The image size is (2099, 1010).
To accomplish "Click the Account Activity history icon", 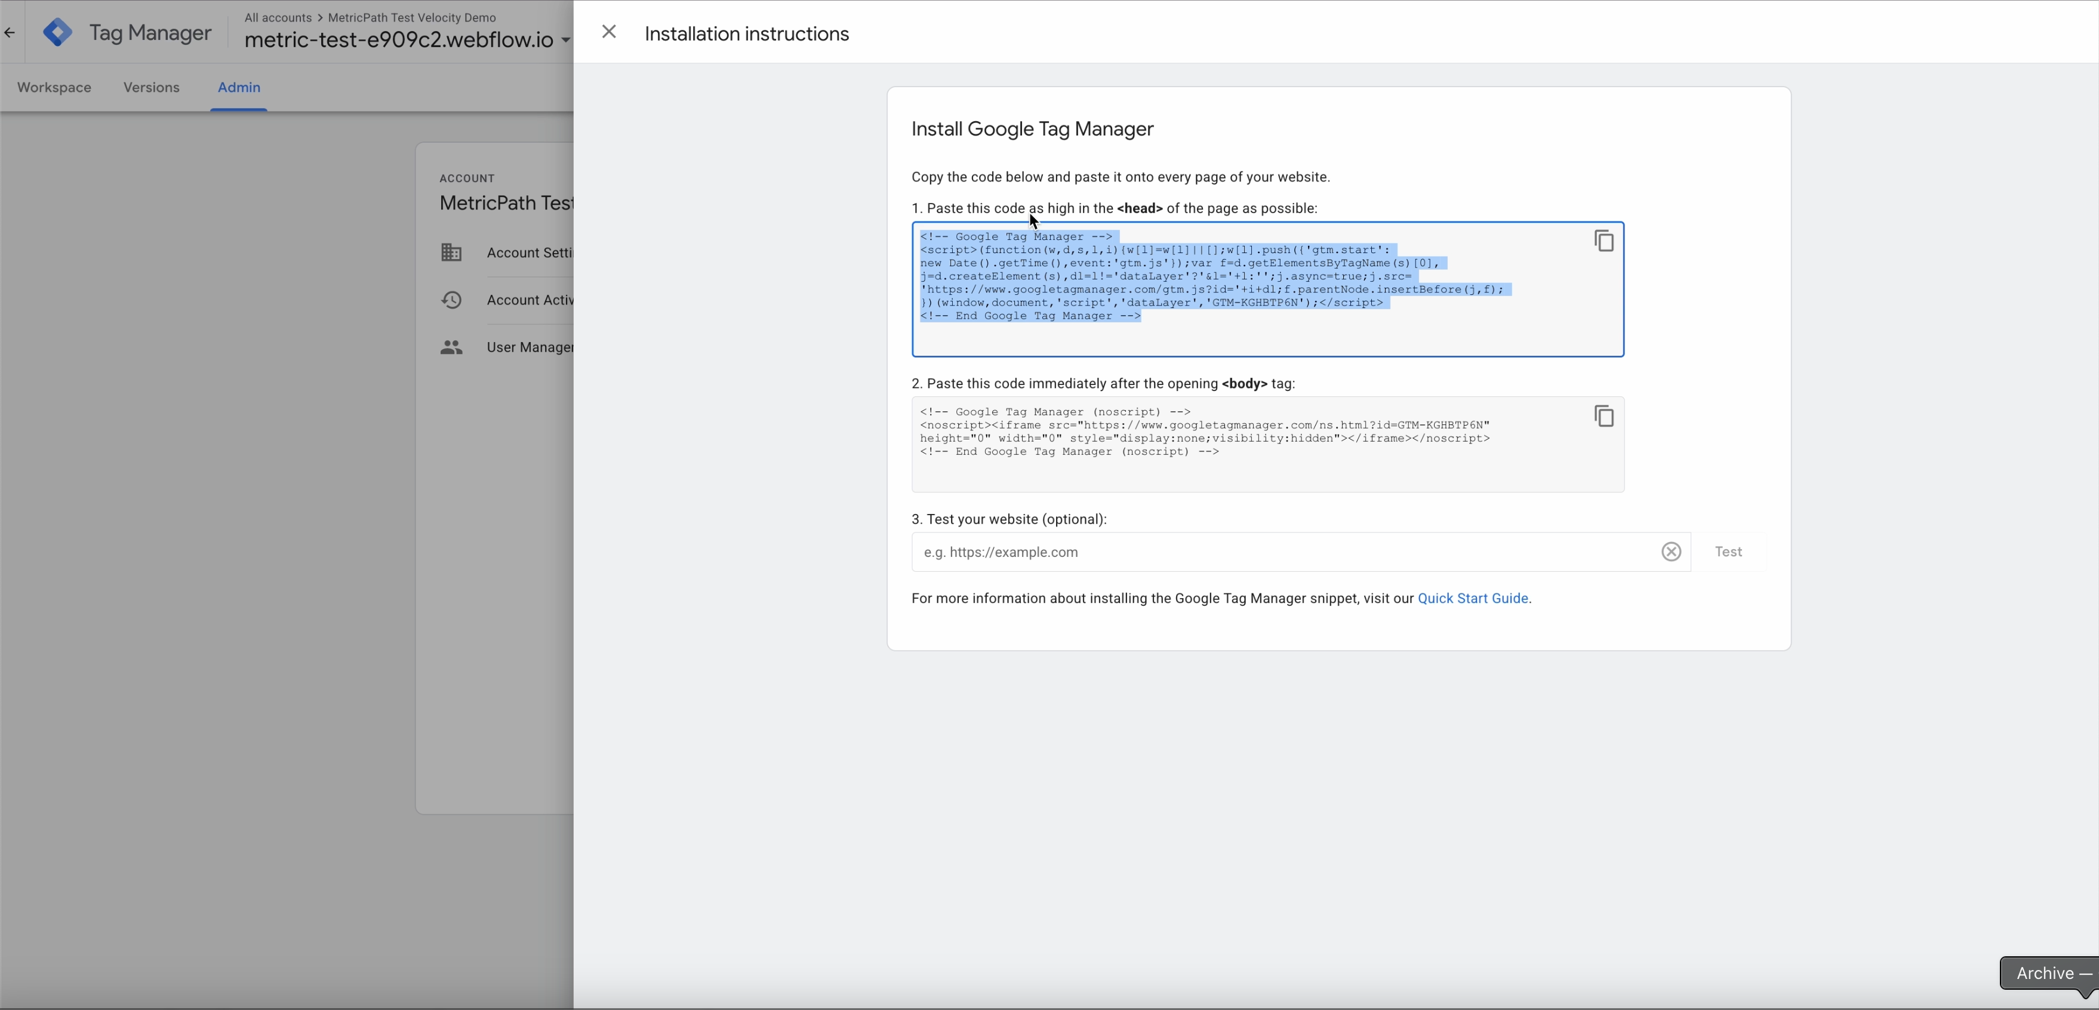I will coord(451,300).
